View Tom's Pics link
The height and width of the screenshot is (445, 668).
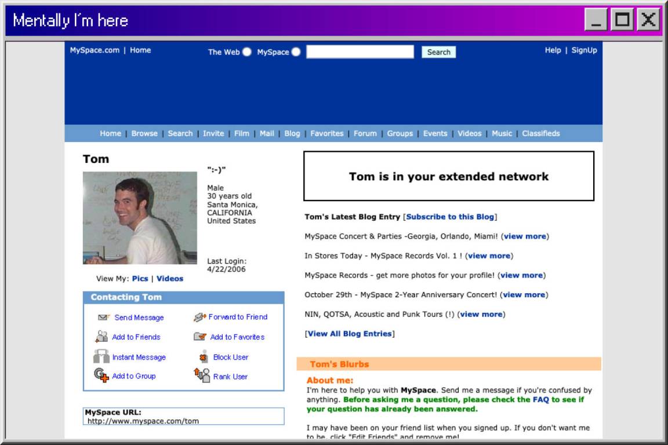click(x=140, y=279)
